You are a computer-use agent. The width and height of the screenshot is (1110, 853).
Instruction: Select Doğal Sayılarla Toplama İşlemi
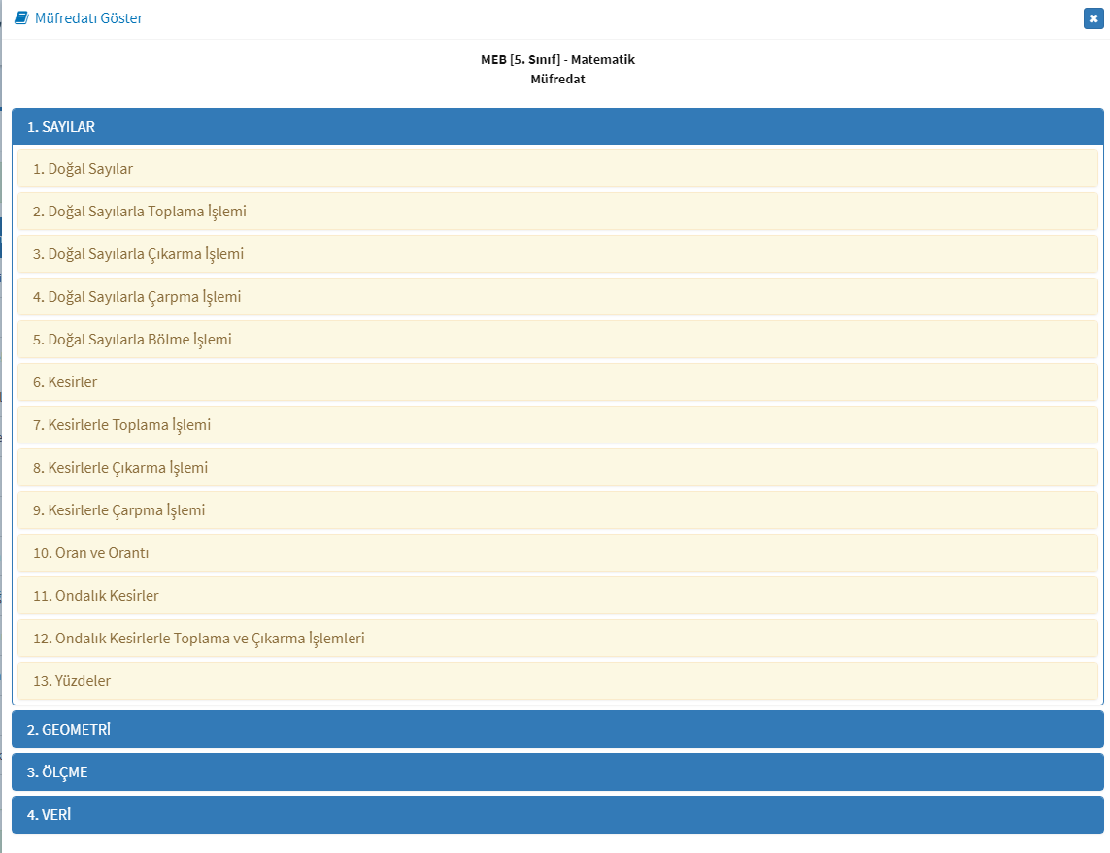pos(557,212)
